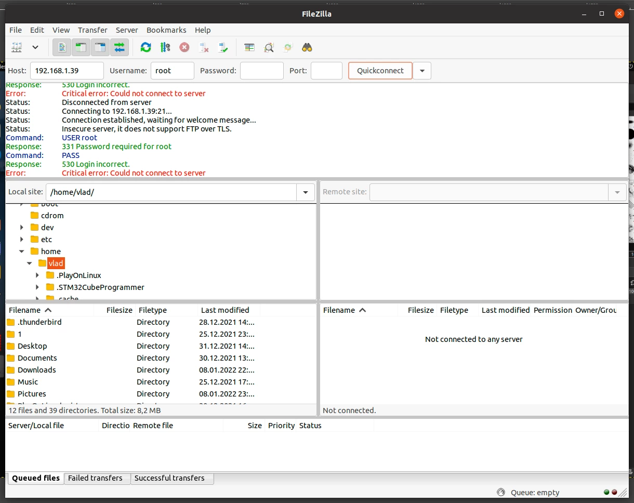Click the Quickconnect button
The width and height of the screenshot is (634, 503).
380,71
